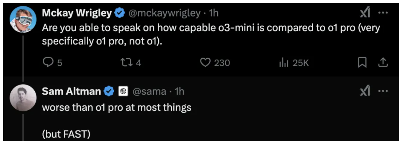This screenshot has width=404, height=147.
Task: Click the reply icon on Mckay Wrigley's tweet
Action: (48, 62)
